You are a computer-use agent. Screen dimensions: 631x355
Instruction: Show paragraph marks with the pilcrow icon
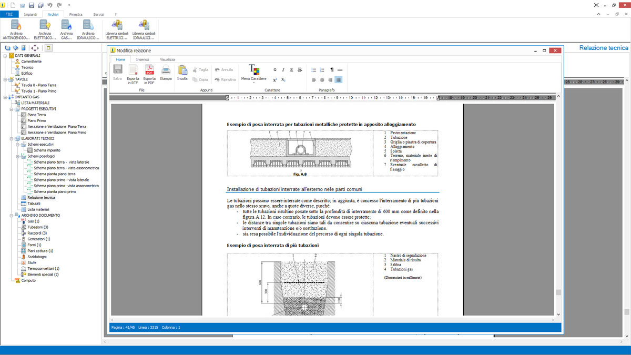[332, 69]
